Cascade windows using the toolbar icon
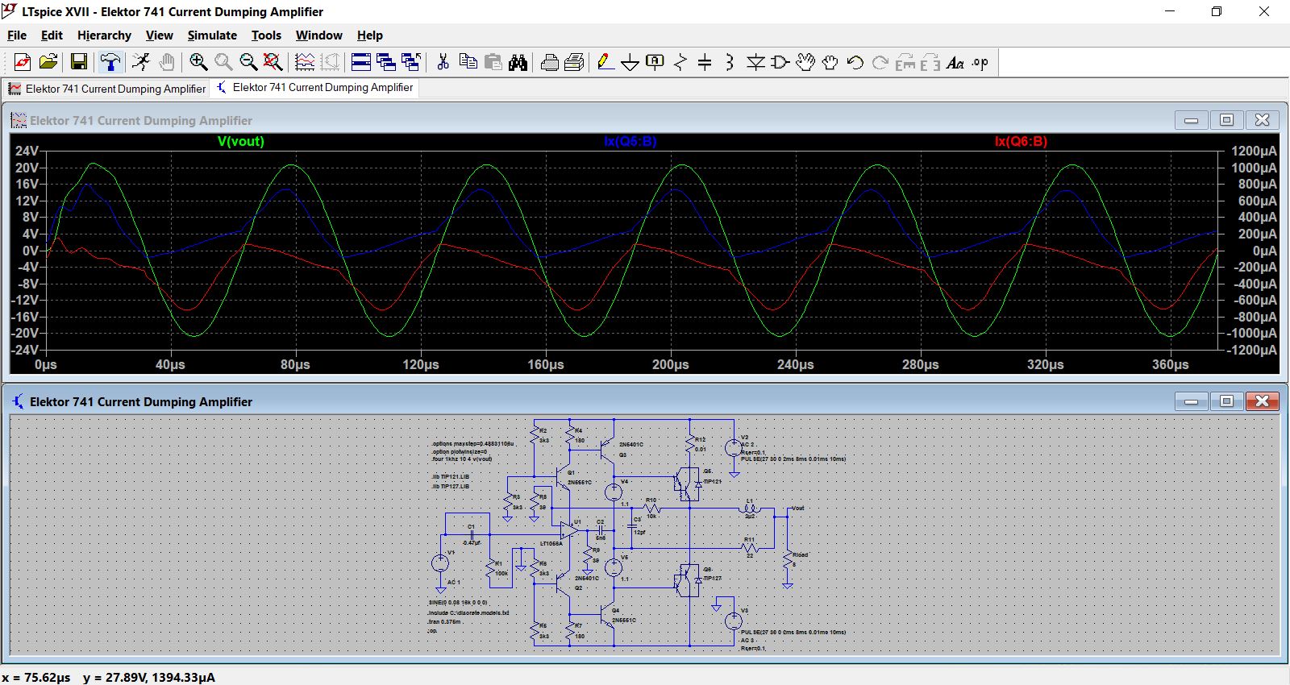This screenshot has width=1290, height=685. 386,62
